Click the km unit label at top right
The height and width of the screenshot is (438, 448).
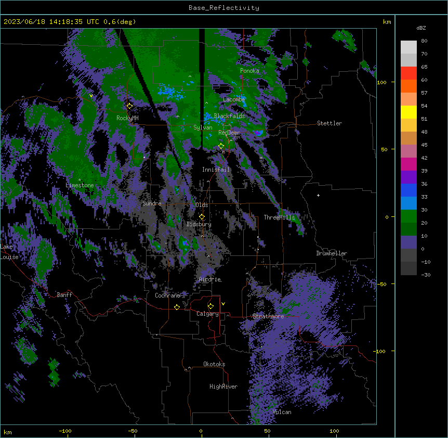point(387,22)
